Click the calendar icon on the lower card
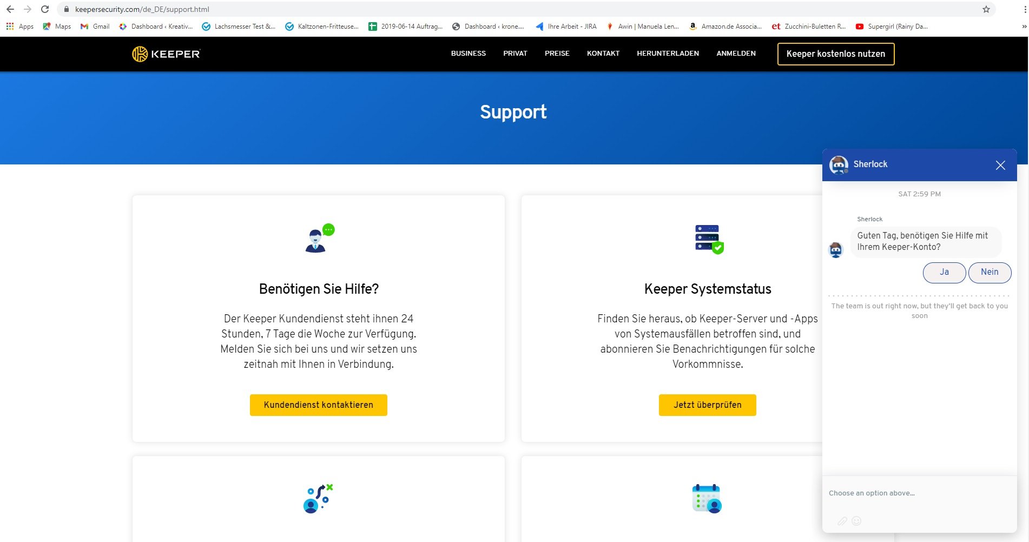Screen dimensions: 1029x542 pos(707,499)
